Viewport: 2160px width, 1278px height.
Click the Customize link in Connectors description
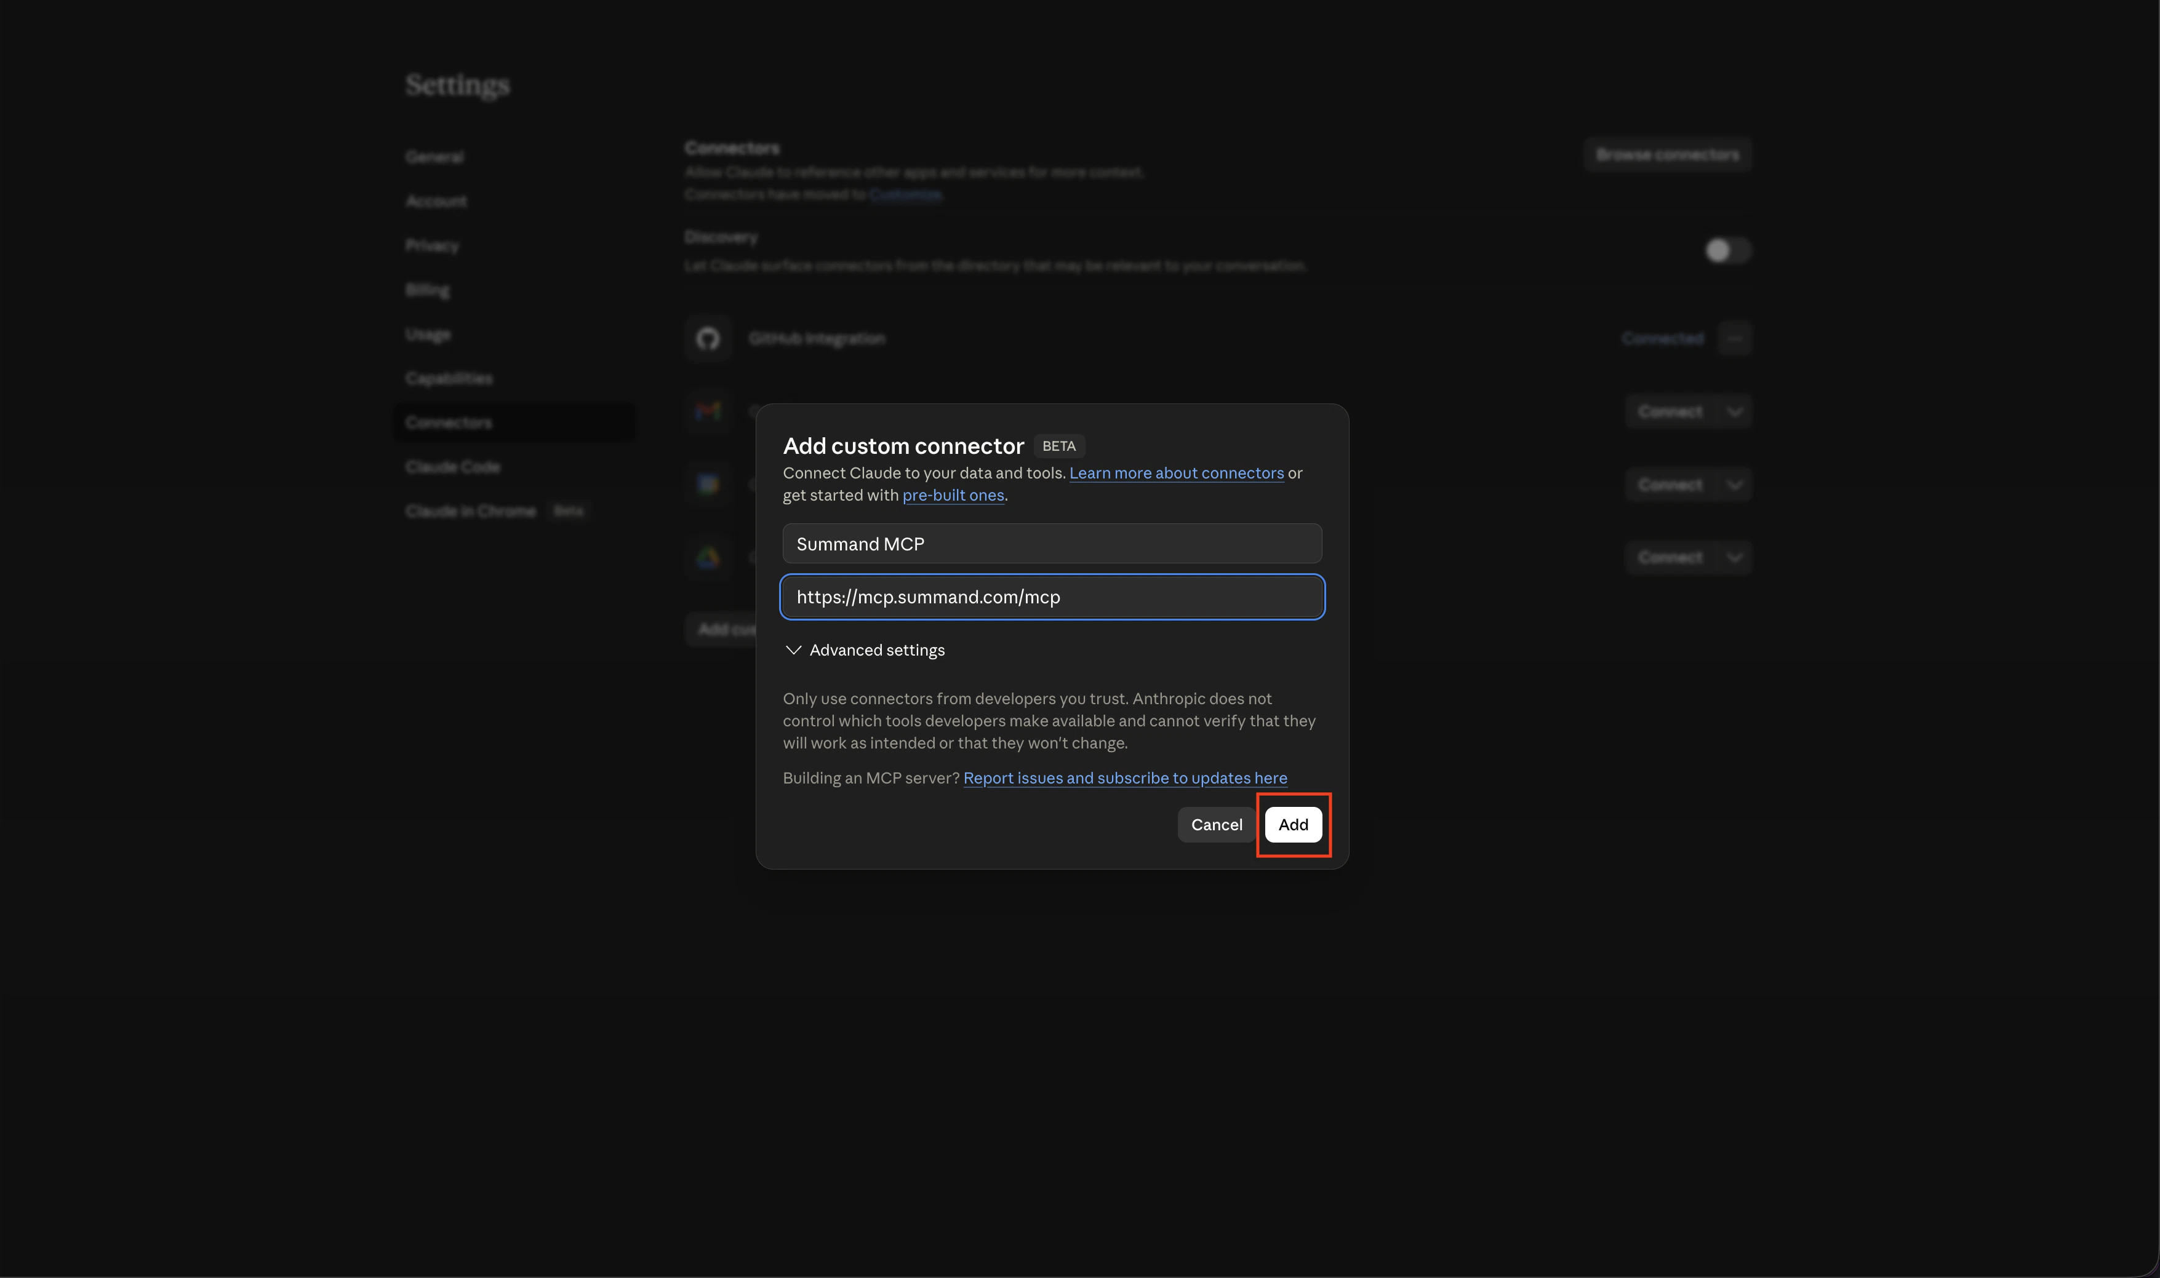[905, 194]
